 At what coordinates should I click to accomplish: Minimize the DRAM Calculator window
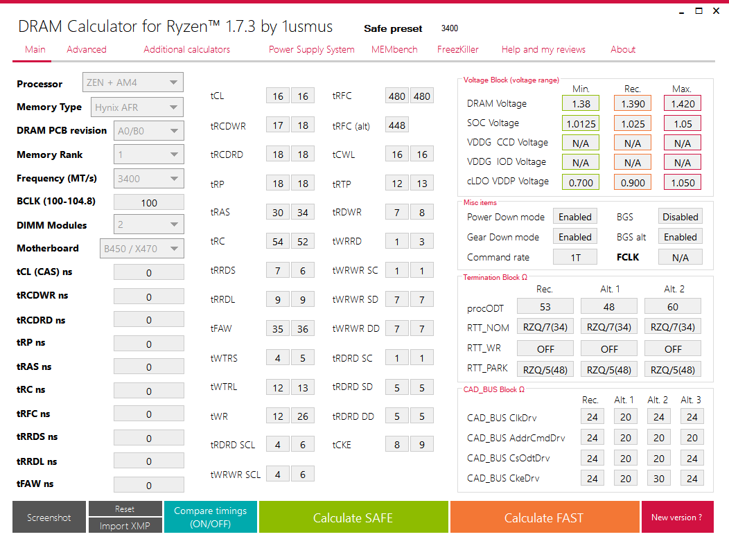682,12
